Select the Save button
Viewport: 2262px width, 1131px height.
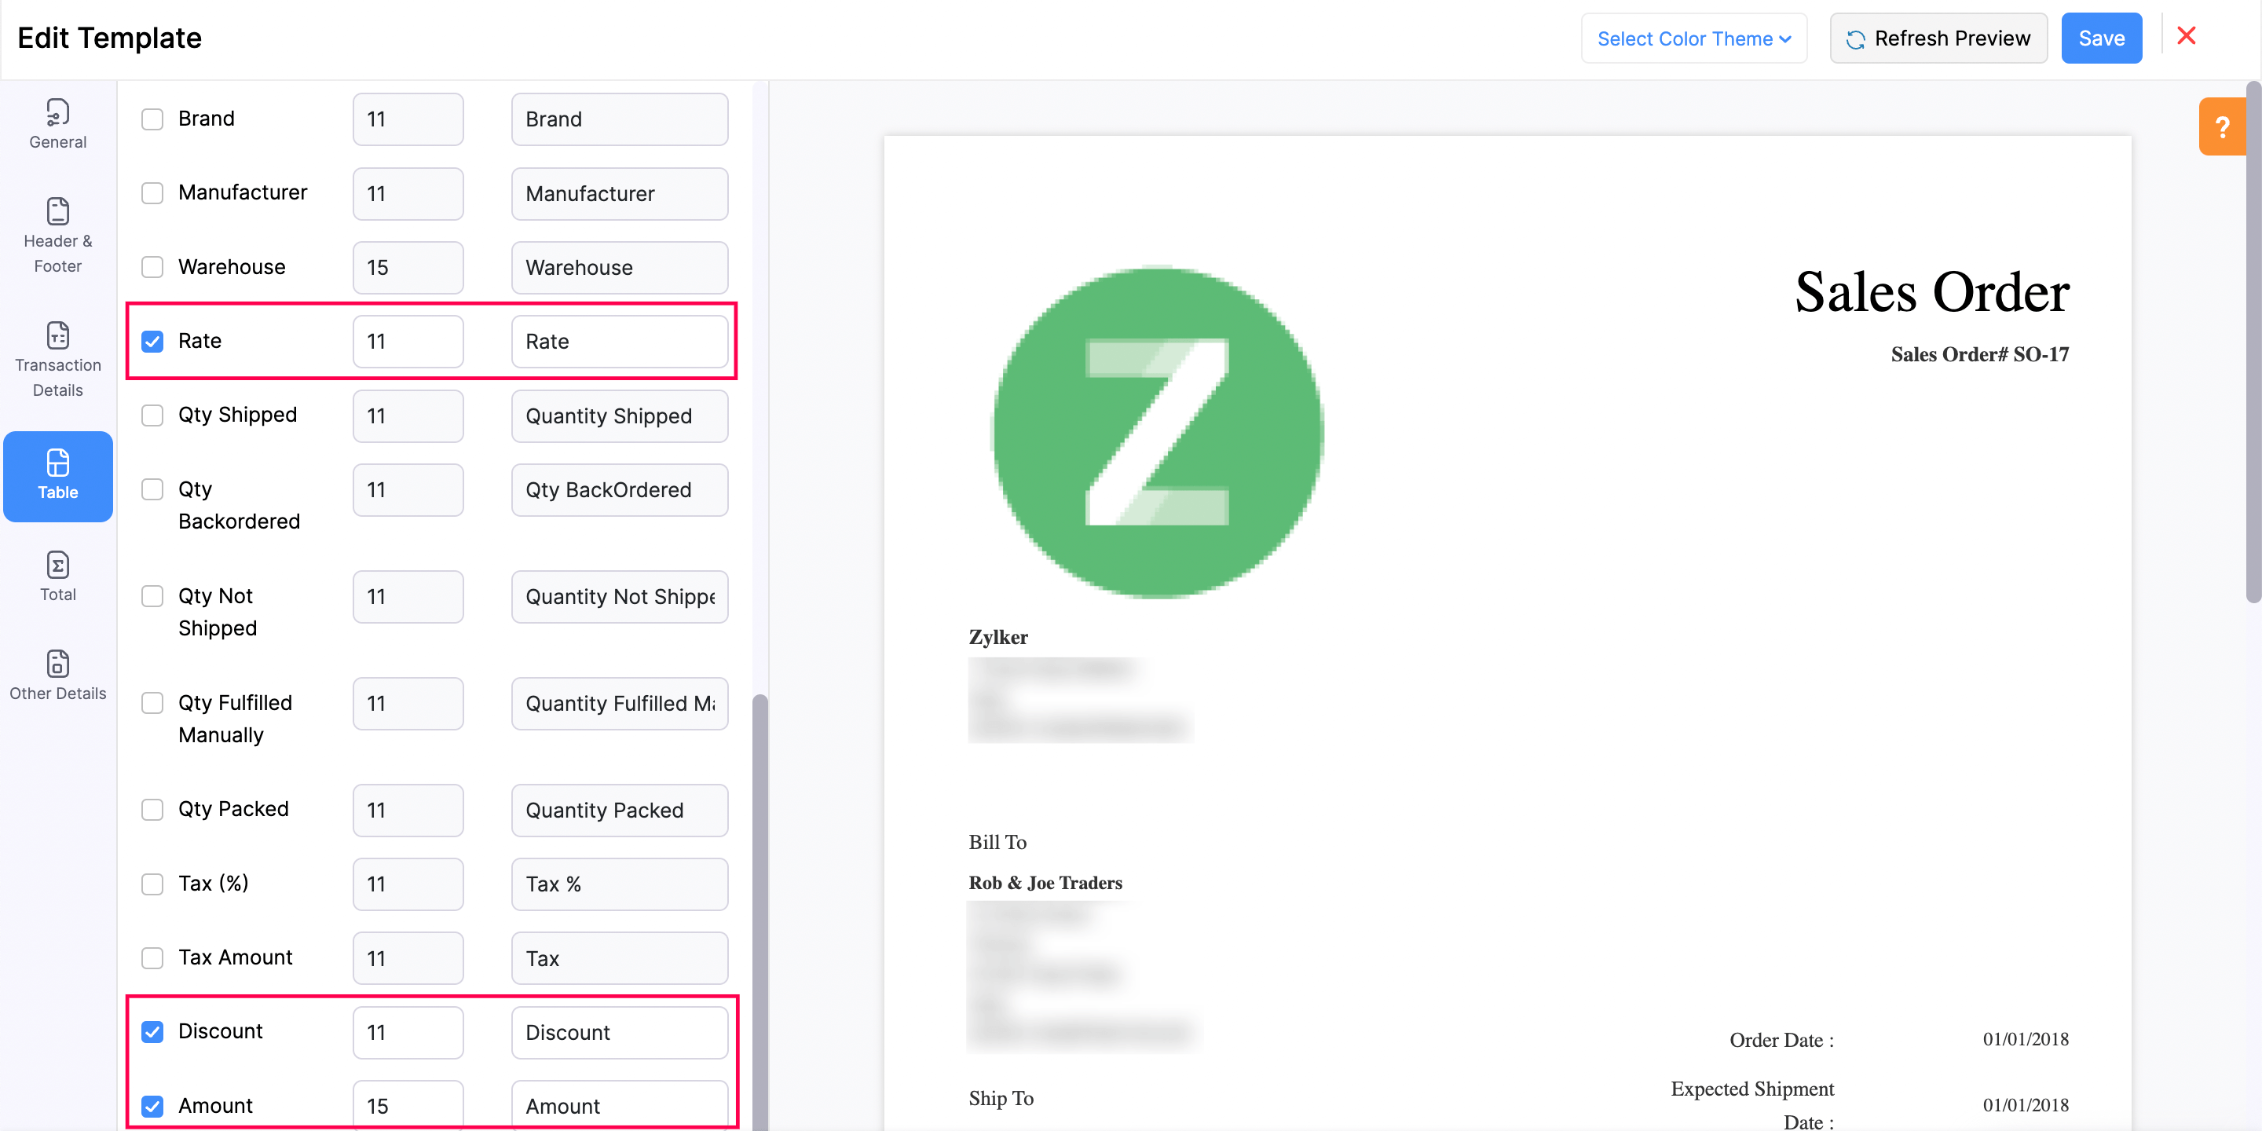click(x=2102, y=38)
